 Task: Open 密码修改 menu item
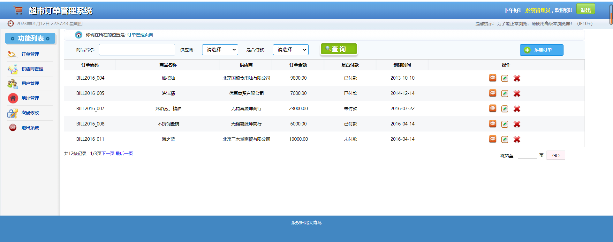(30, 113)
